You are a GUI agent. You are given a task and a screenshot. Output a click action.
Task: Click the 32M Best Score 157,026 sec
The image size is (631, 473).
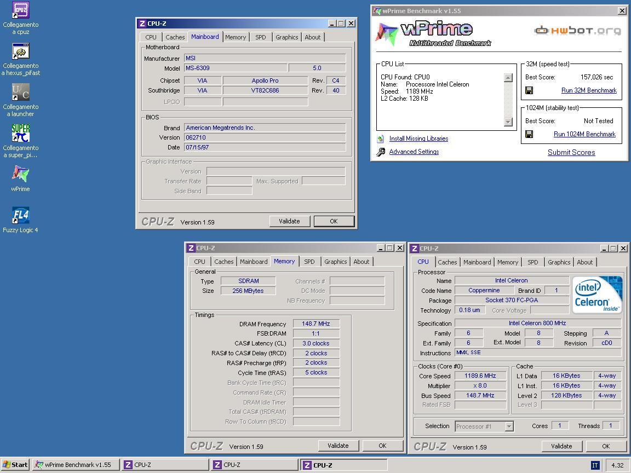click(597, 77)
